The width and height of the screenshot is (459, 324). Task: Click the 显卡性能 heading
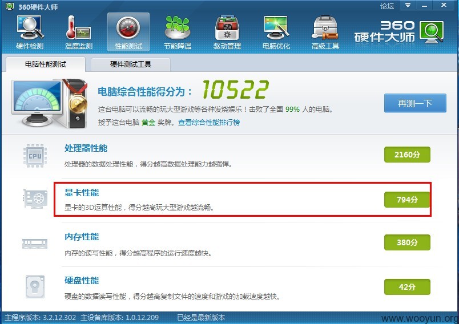[82, 192]
